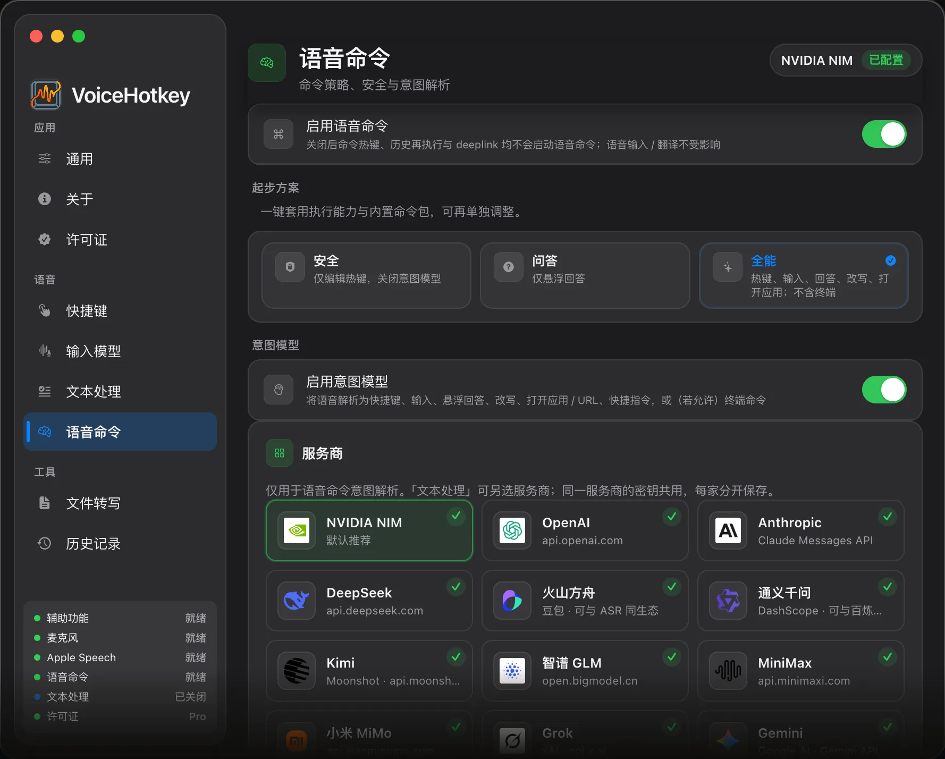Click the green brain header icon
The image size is (945, 759).
(x=267, y=63)
